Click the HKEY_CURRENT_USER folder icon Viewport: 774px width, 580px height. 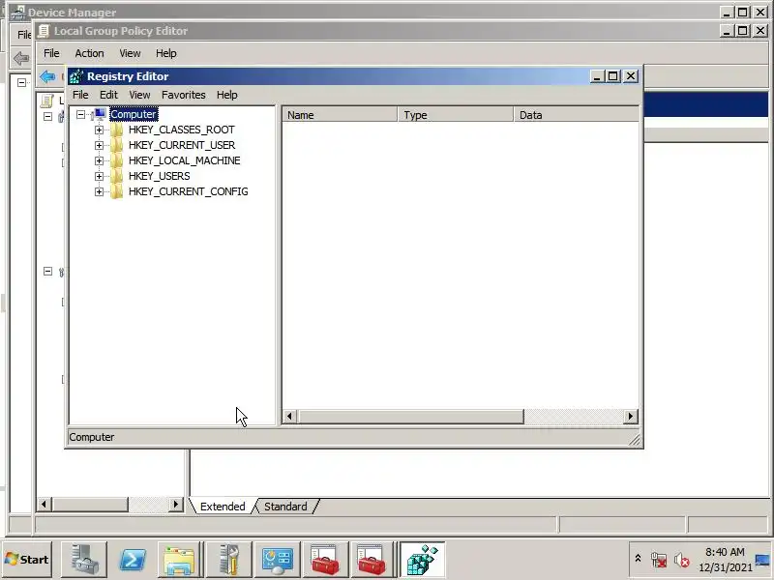click(x=117, y=145)
